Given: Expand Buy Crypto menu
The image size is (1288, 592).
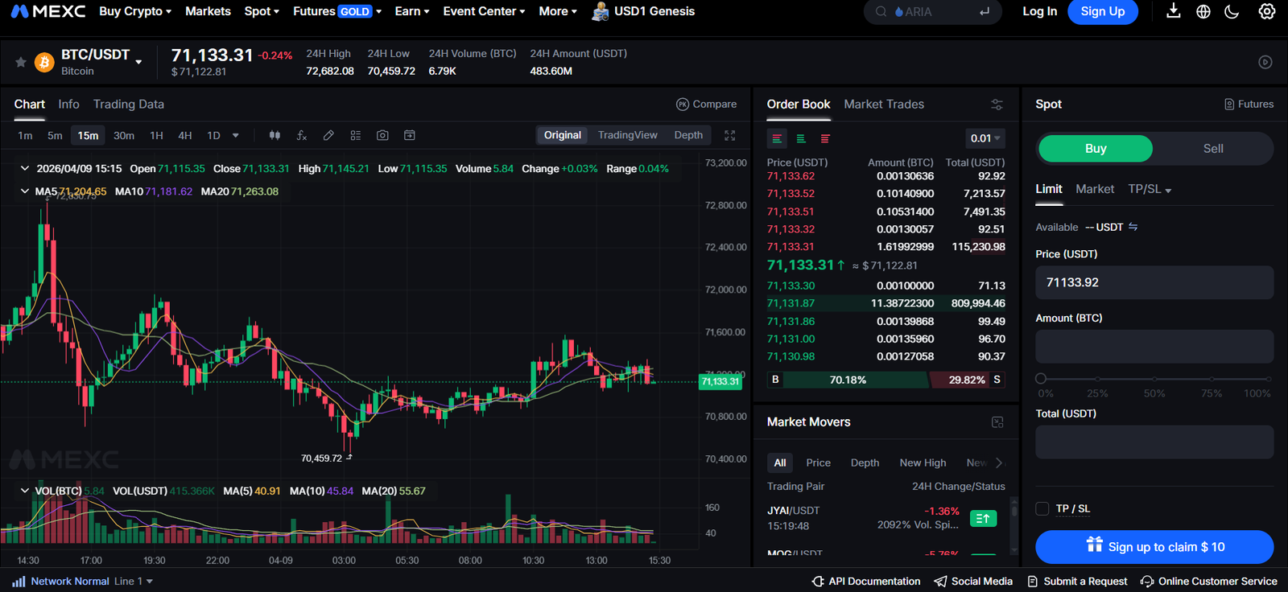Looking at the screenshot, I should pyautogui.click(x=135, y=11).
